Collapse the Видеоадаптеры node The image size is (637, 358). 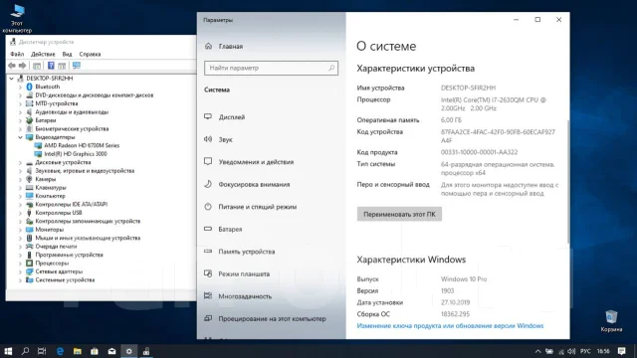tap(20, 137)
